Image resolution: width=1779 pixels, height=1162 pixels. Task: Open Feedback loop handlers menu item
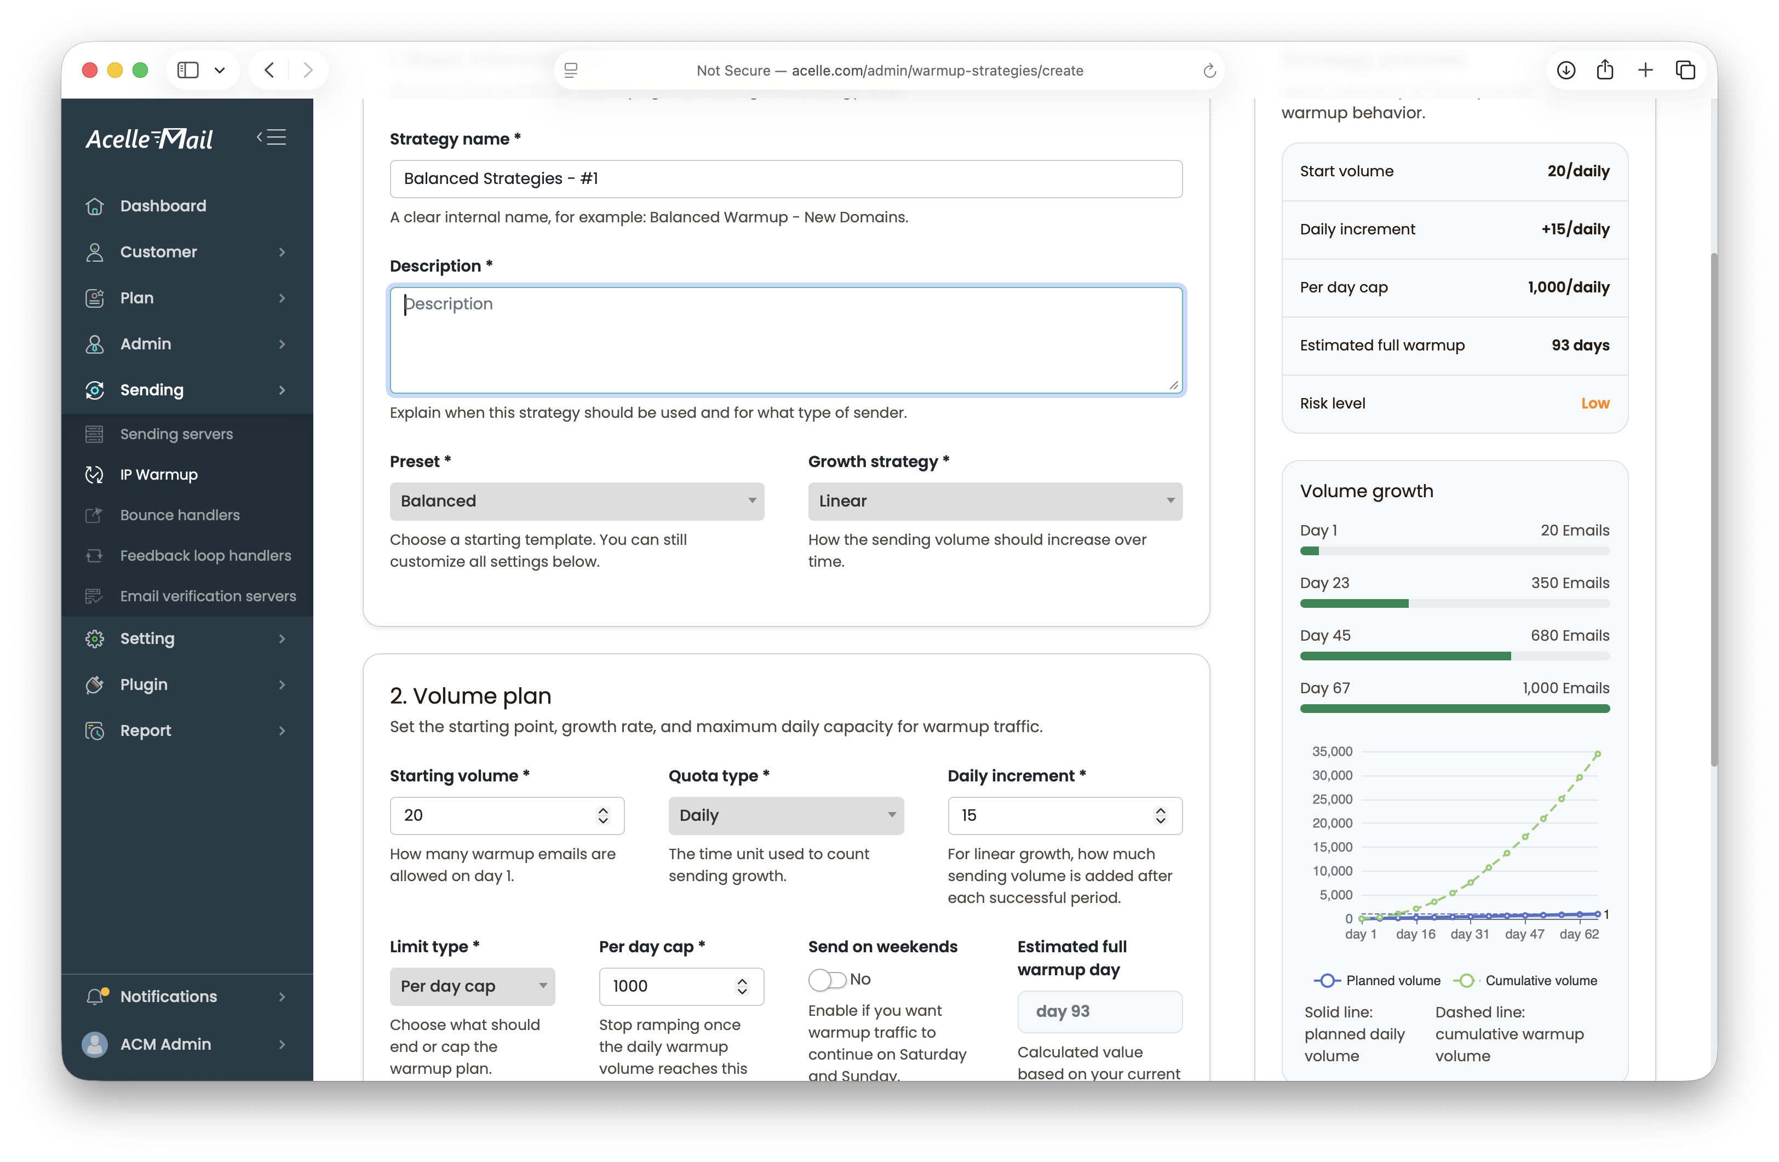coord(188,555)
